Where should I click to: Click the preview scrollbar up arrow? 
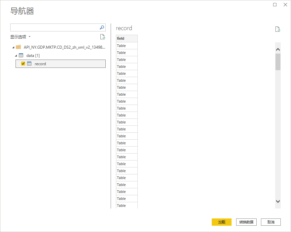click(278, 50)
